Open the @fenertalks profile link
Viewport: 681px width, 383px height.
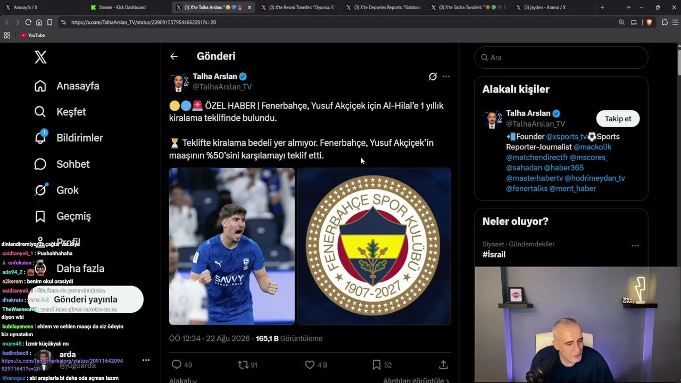point(527,188)
